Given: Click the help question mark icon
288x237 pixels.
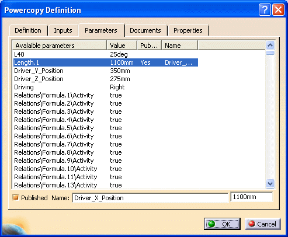Looking at the screenshot, I should (265, 10).
